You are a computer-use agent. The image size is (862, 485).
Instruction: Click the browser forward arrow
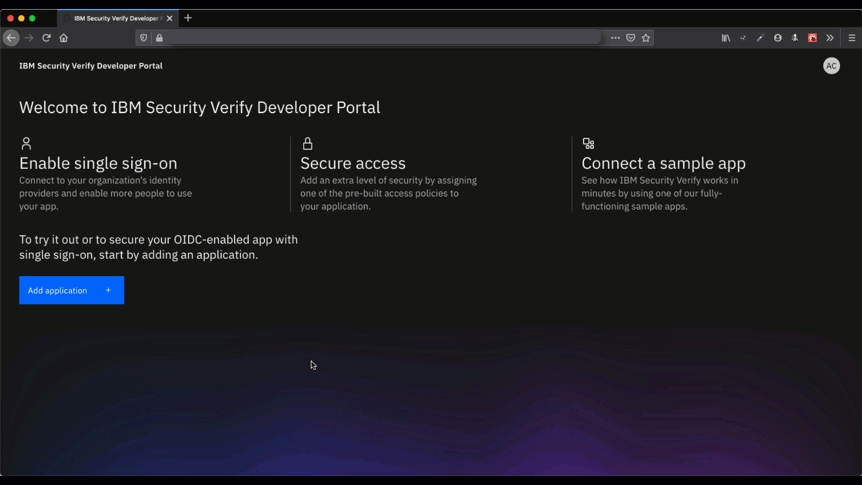(29, 38)
